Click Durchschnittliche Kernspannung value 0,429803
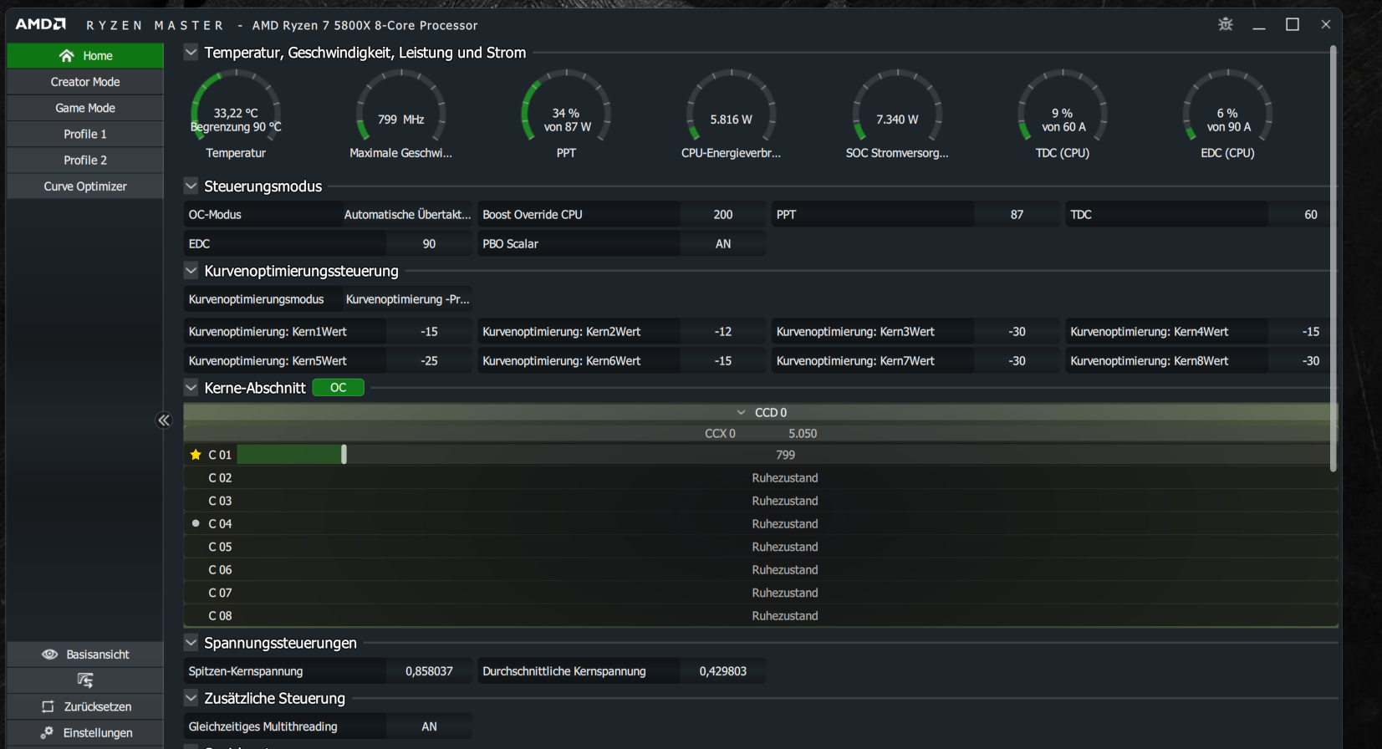 pyautogui.click(x=723, y=671)
